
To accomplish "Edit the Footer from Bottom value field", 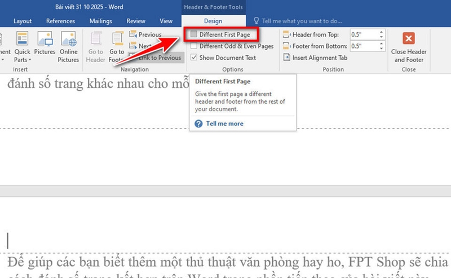I will click(x=364, y=46).
